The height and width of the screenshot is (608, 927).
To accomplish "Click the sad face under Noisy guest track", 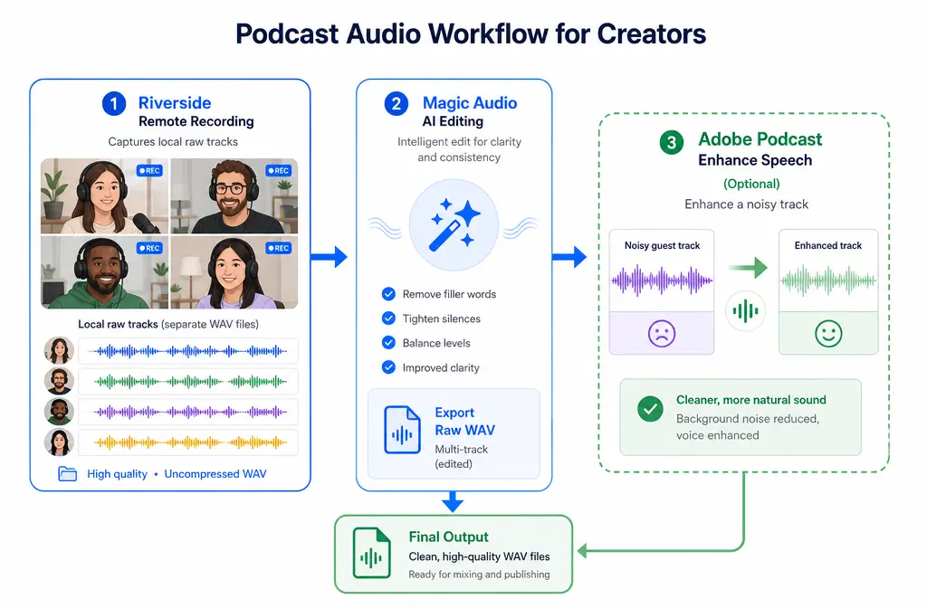I will coord(662,333).
